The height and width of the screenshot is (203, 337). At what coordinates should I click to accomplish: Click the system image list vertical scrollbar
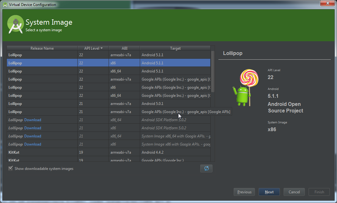tap(212, 72)
